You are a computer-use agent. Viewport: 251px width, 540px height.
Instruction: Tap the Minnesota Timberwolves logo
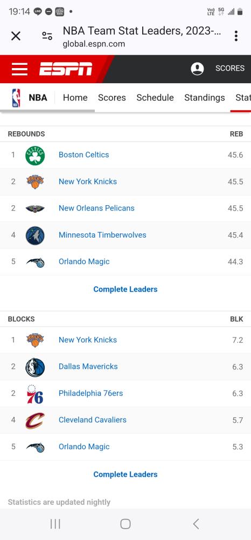35,235
